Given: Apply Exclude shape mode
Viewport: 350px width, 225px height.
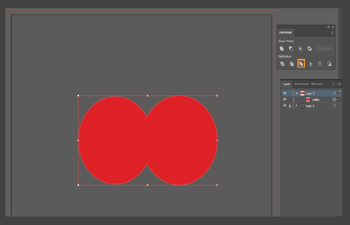Looking at the screenshot, I should pyautogui.click(x=309, y=48).
